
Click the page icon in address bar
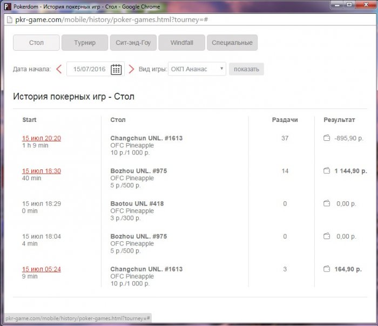(9, 19)
